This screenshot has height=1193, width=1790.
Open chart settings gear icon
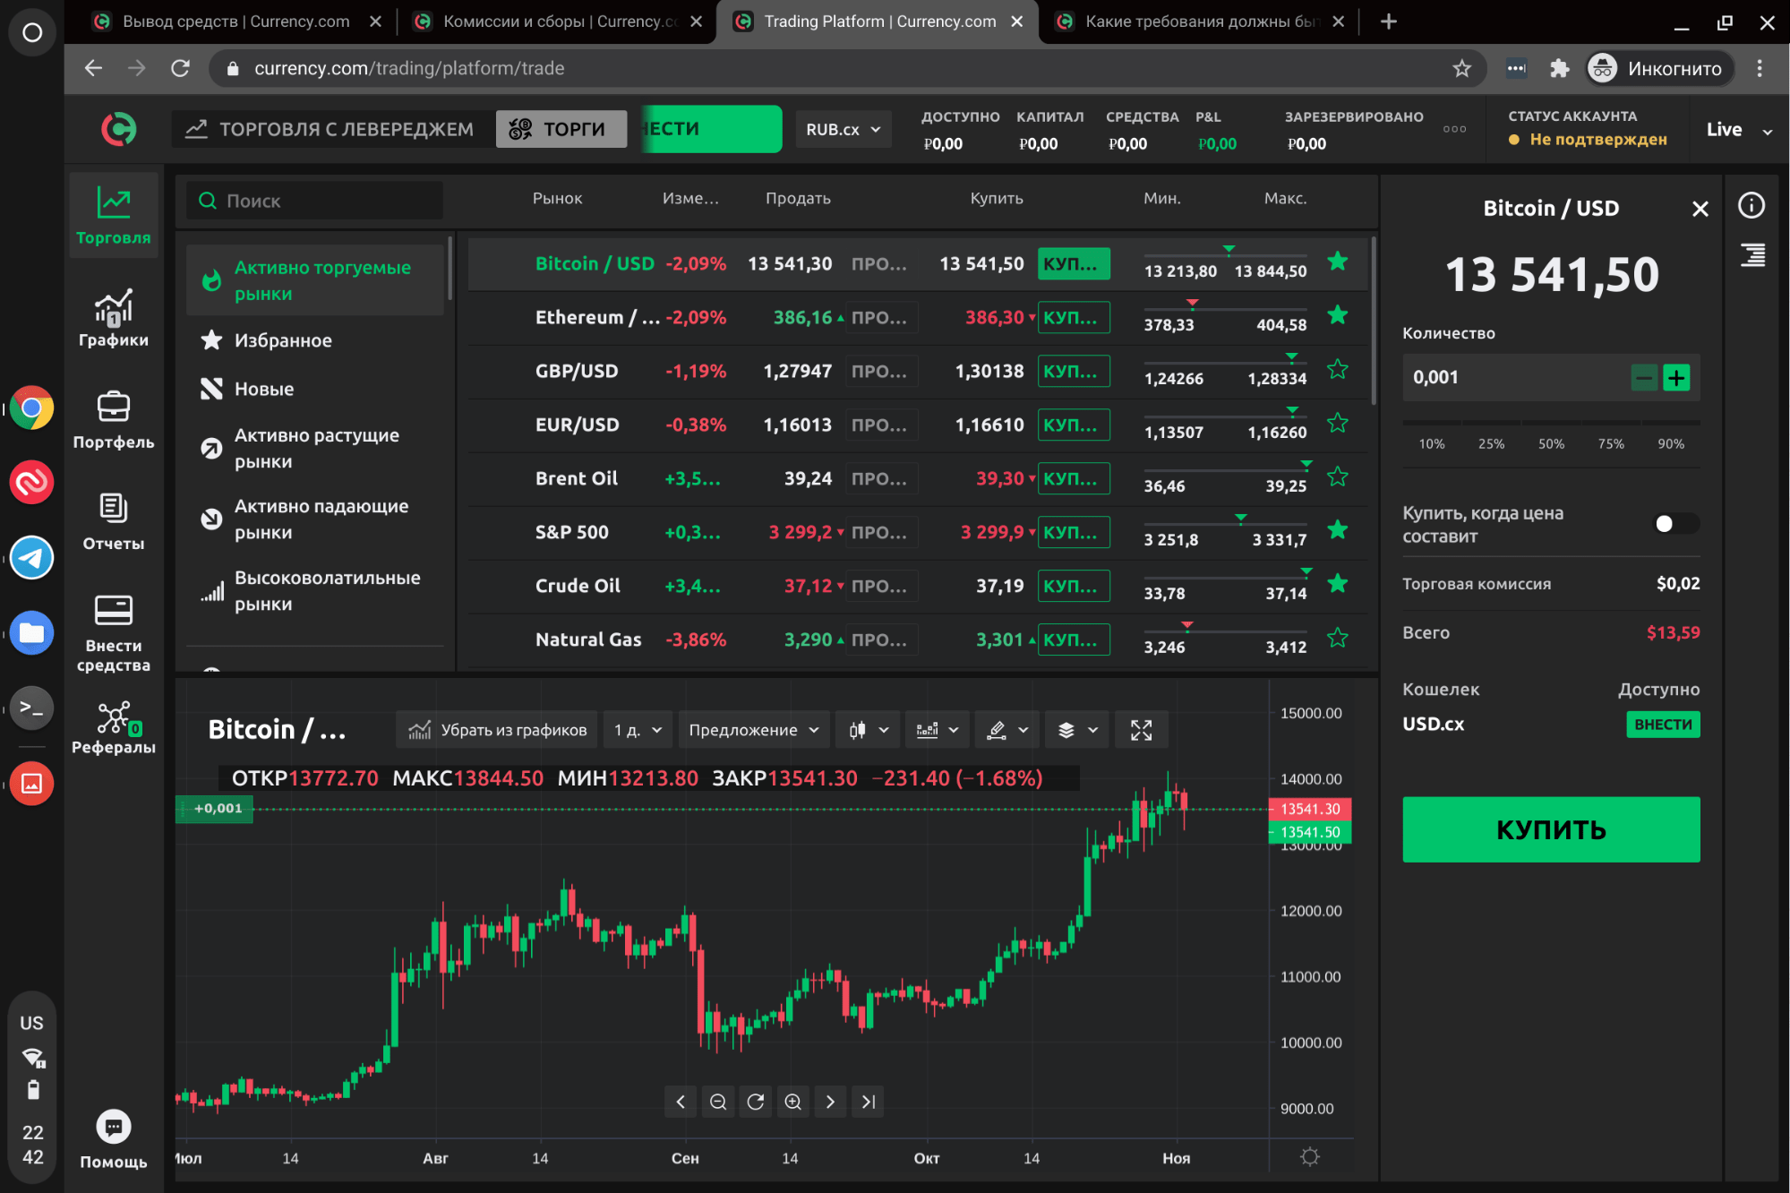1310,1156
